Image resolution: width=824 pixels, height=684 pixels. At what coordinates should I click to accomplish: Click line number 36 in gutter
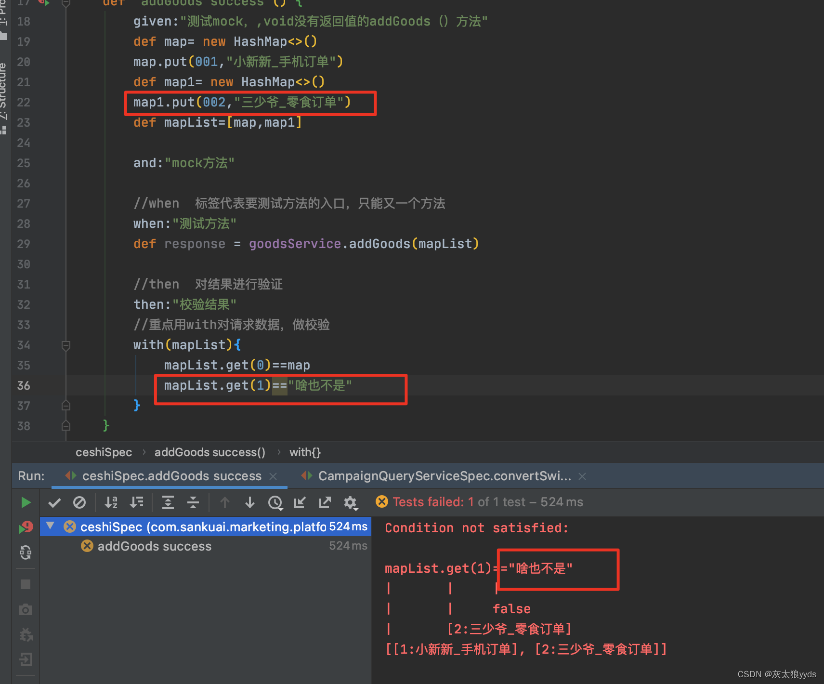24,385
